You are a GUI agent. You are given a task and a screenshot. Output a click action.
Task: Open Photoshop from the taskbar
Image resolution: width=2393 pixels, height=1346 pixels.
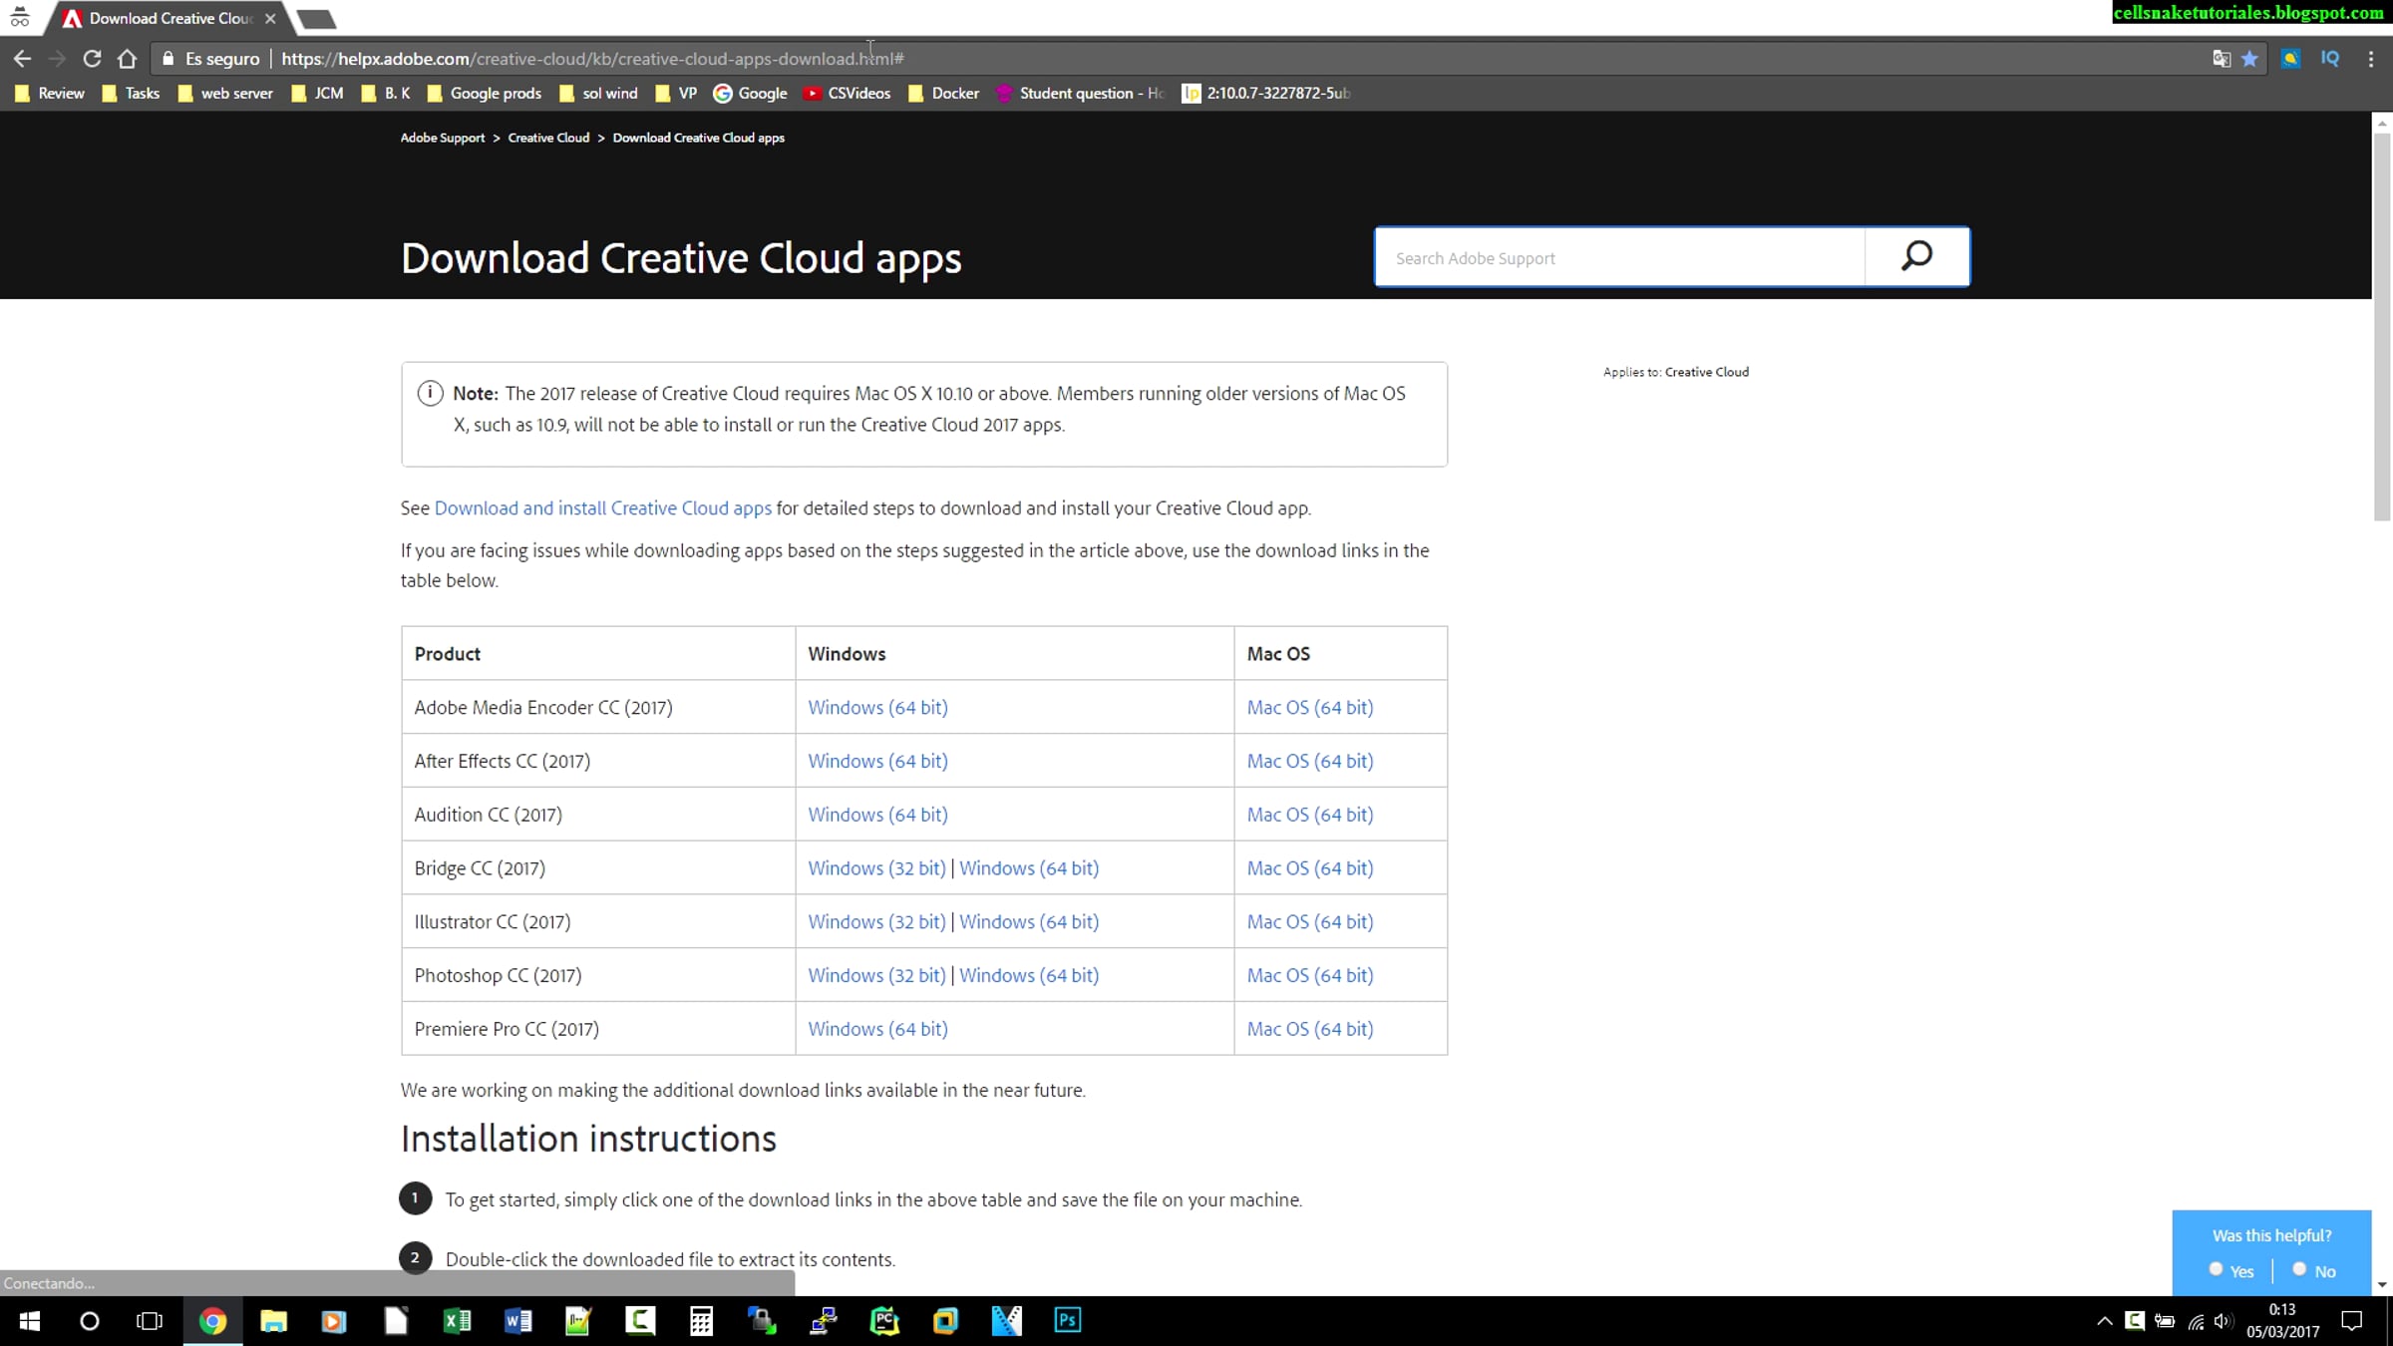coord(1068,1321)
